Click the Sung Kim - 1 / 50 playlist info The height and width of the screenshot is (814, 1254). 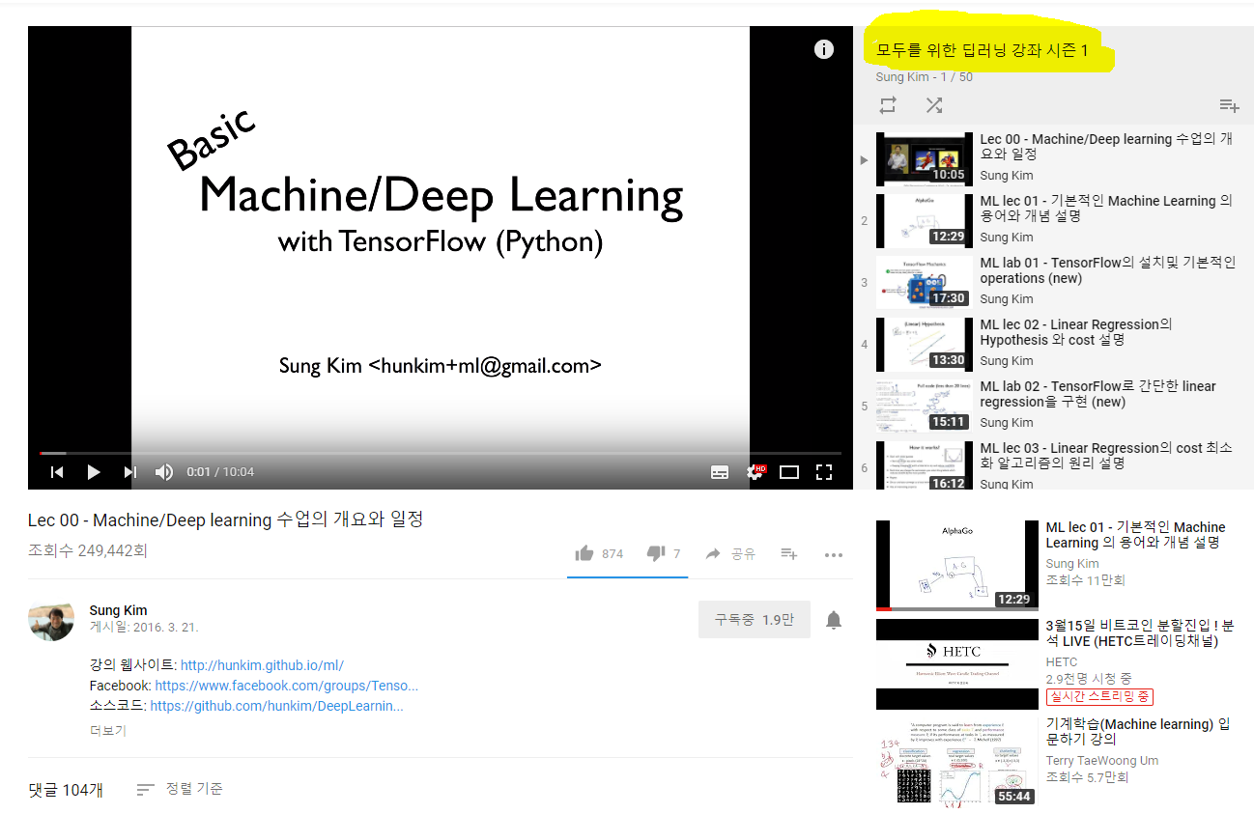pyautogui.click(x=925, y=77)
